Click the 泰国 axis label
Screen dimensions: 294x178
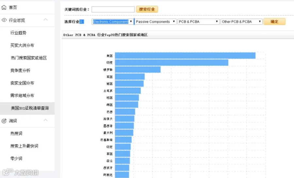pos(110,154)
